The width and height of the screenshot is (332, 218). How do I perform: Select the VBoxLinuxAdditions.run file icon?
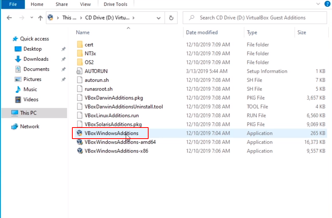[79, 116]
